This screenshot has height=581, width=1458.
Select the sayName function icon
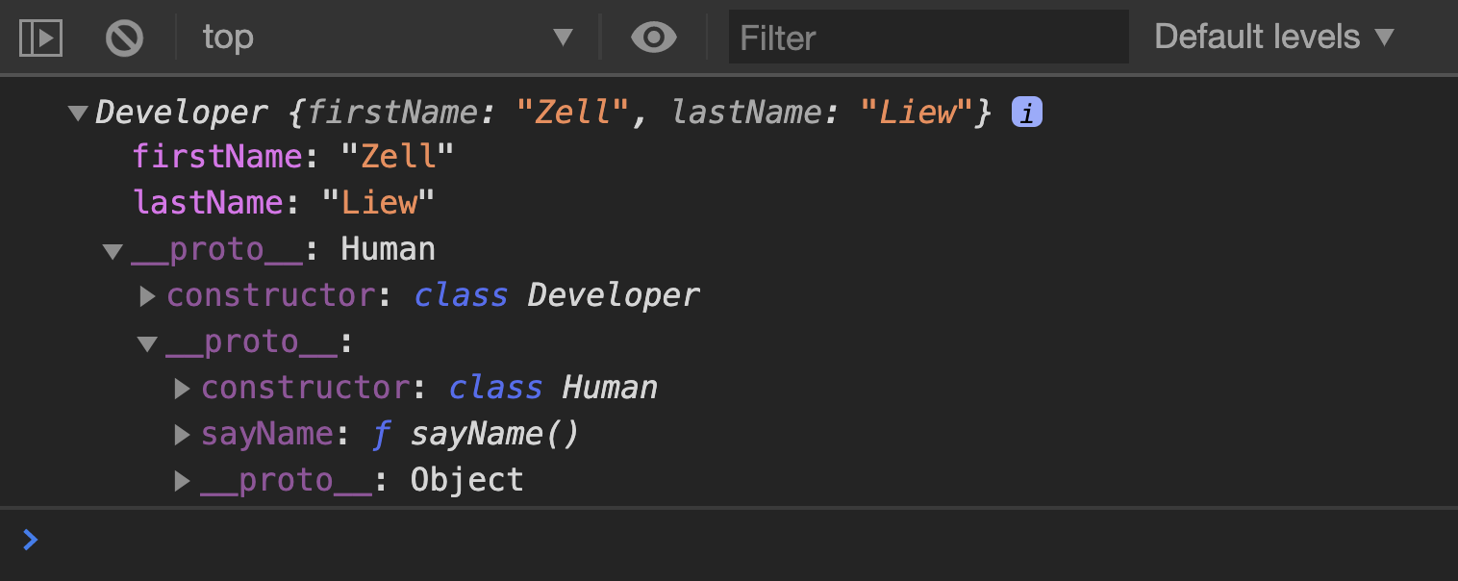click(382, 434)
